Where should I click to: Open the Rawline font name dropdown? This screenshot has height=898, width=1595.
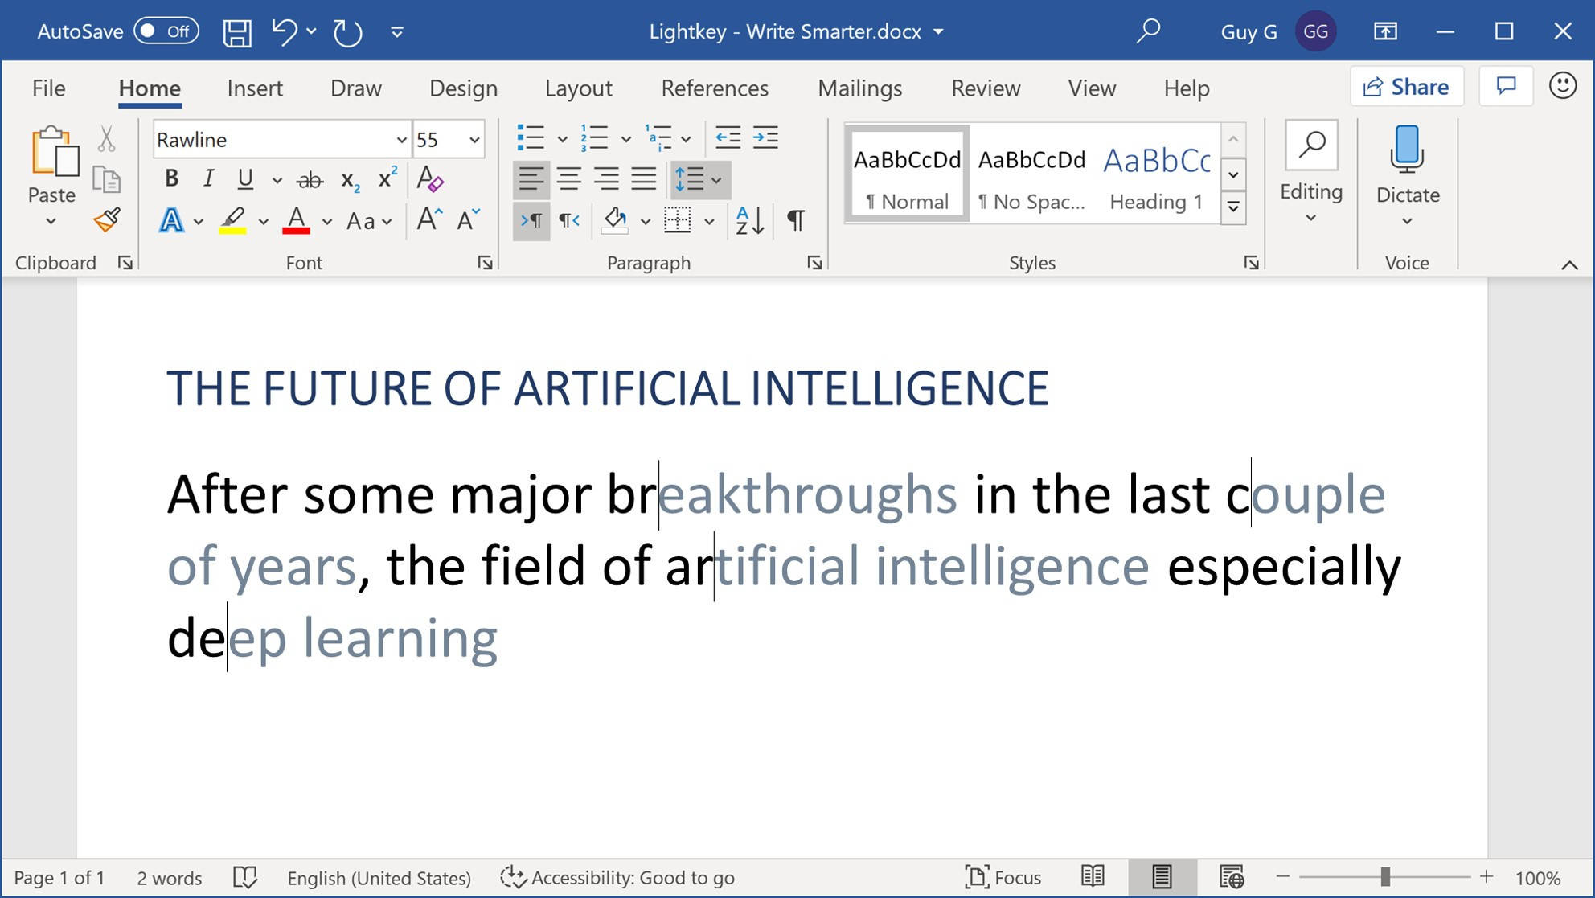pos(401,140)
